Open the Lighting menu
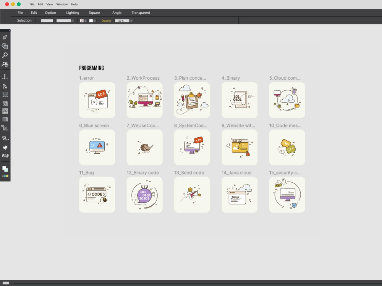The width and height of the screenshot is (382, 286). click(x=73, y=13)
